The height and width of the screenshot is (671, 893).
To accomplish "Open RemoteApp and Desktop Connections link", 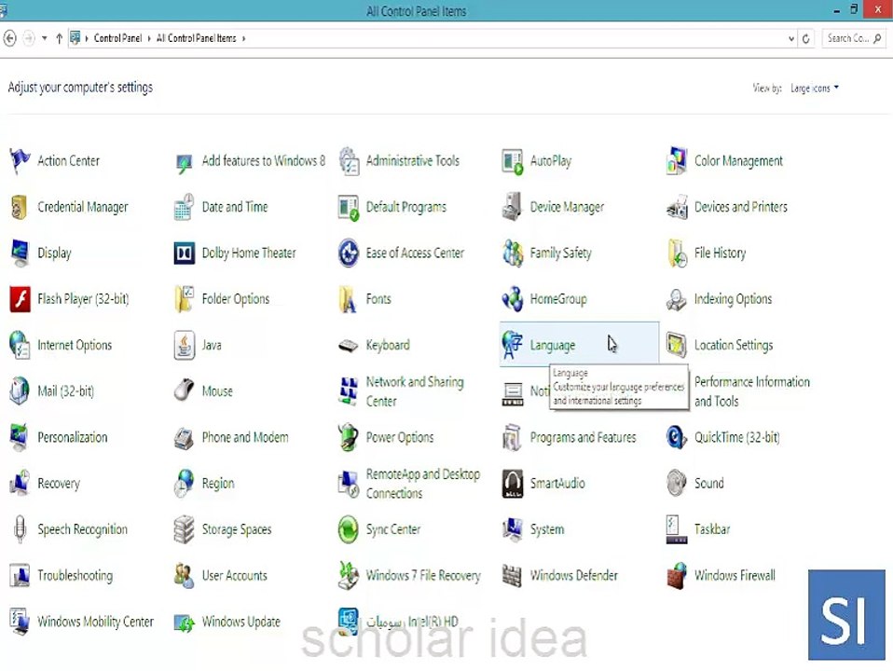I will click(x=423, y=484).
